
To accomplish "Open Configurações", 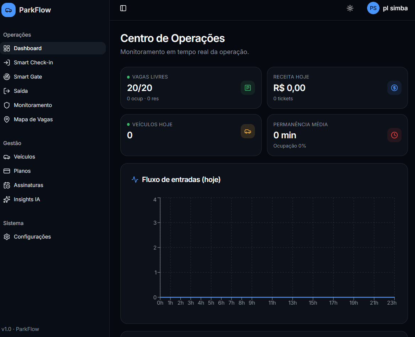I will [x=53, y=237].
